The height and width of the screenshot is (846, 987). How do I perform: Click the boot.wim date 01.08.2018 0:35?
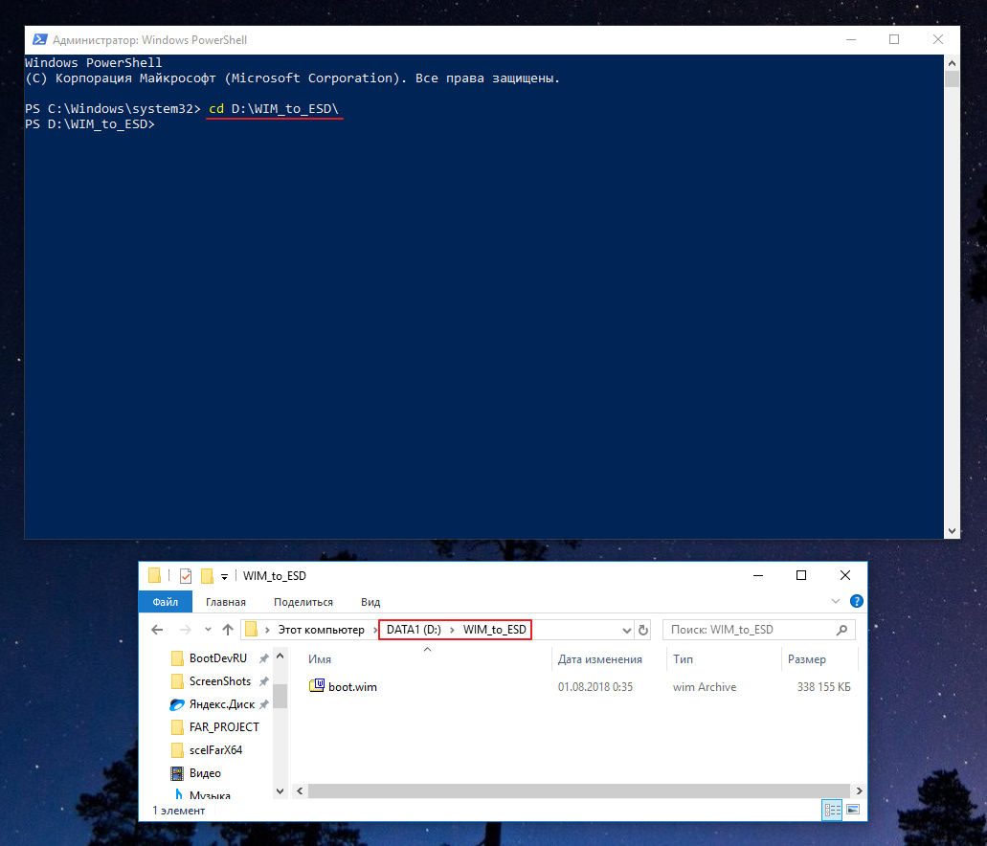(x=594, y=687)
